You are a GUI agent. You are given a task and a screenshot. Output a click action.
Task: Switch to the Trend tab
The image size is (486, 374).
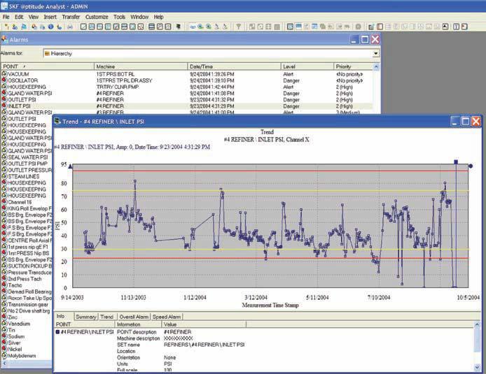tap(107, 317)
